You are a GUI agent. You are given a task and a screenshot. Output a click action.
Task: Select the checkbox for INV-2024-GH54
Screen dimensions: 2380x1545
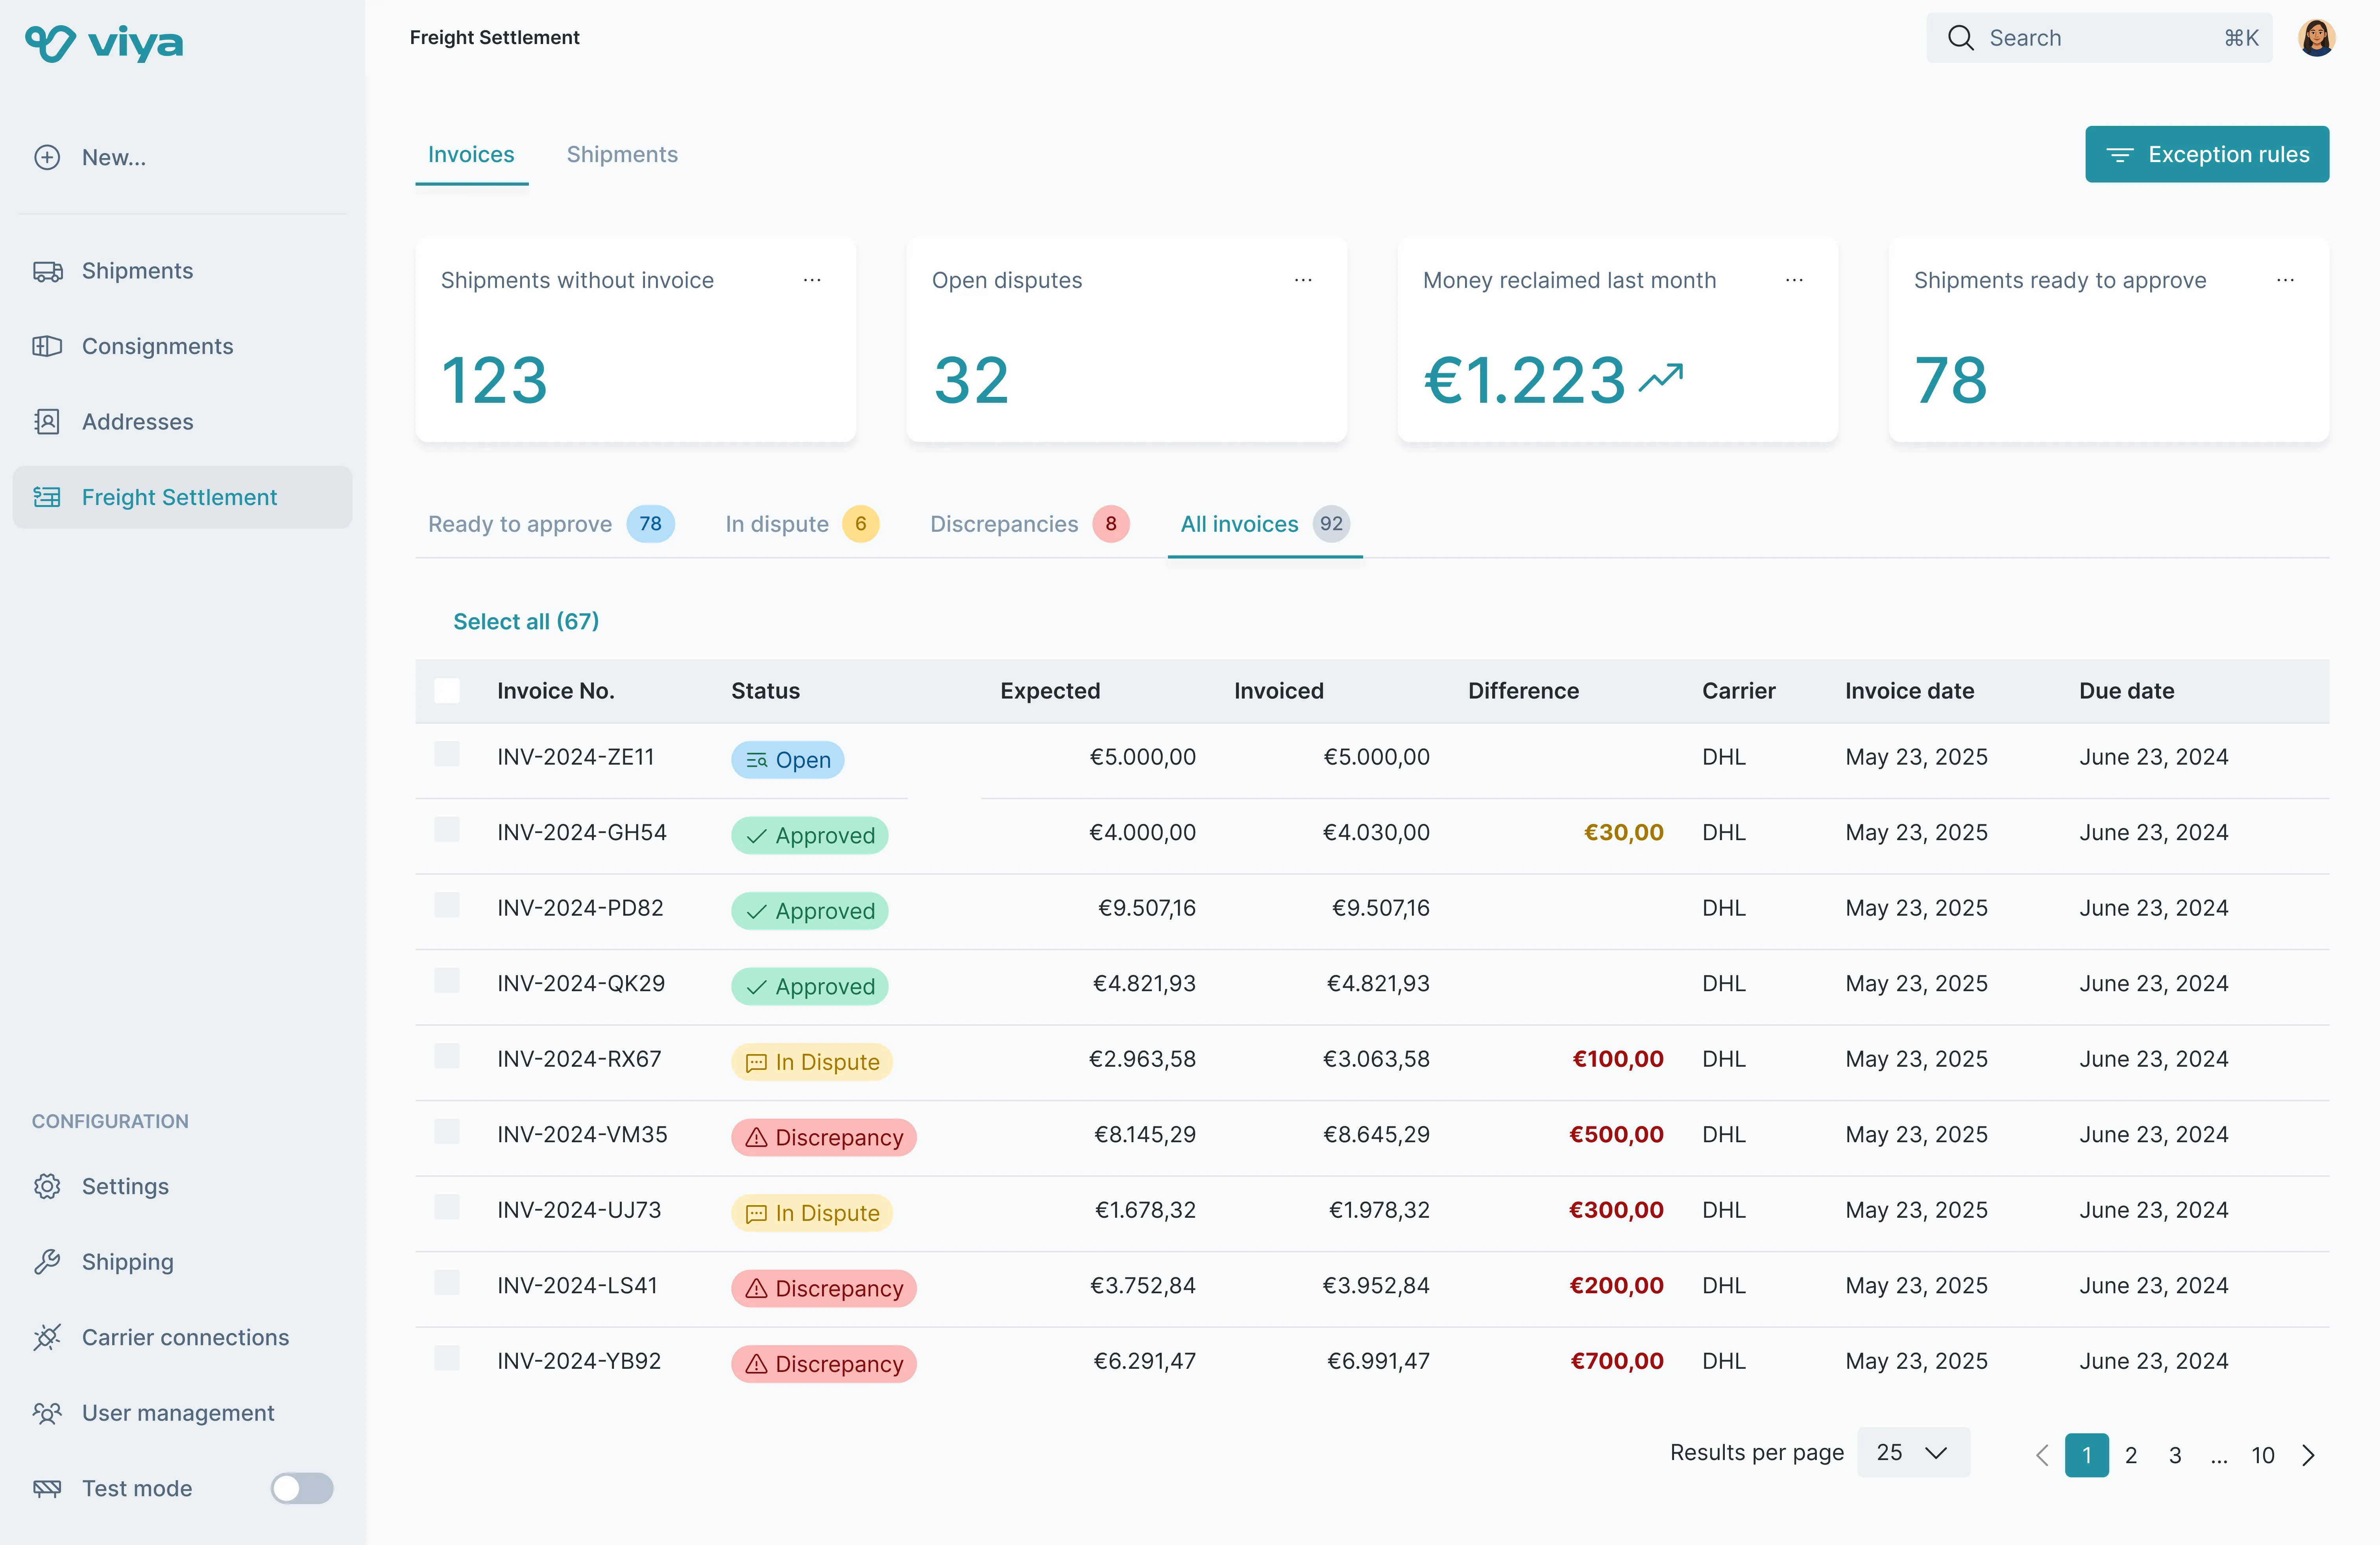[447, 830]
